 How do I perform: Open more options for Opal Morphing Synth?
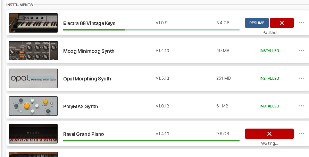tap(301, 78)
